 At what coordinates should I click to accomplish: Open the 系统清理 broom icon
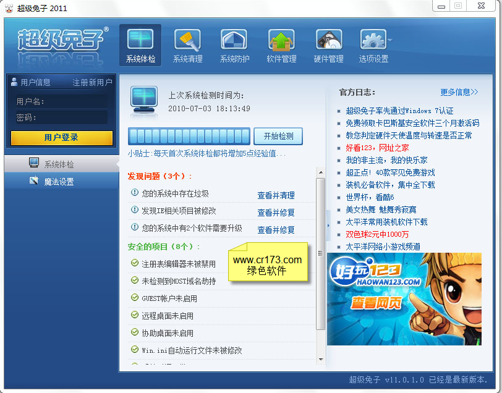pyautogui.click(x=187, y=46)
